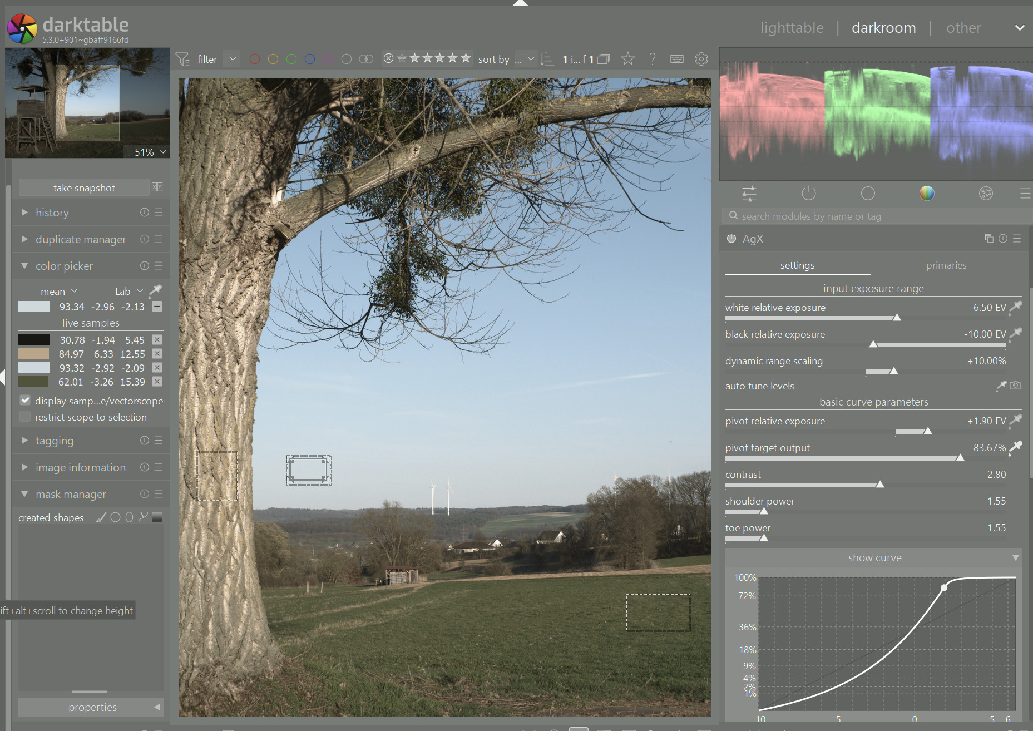
Task: Open the color modules group icon
Action: coord(927,194)
